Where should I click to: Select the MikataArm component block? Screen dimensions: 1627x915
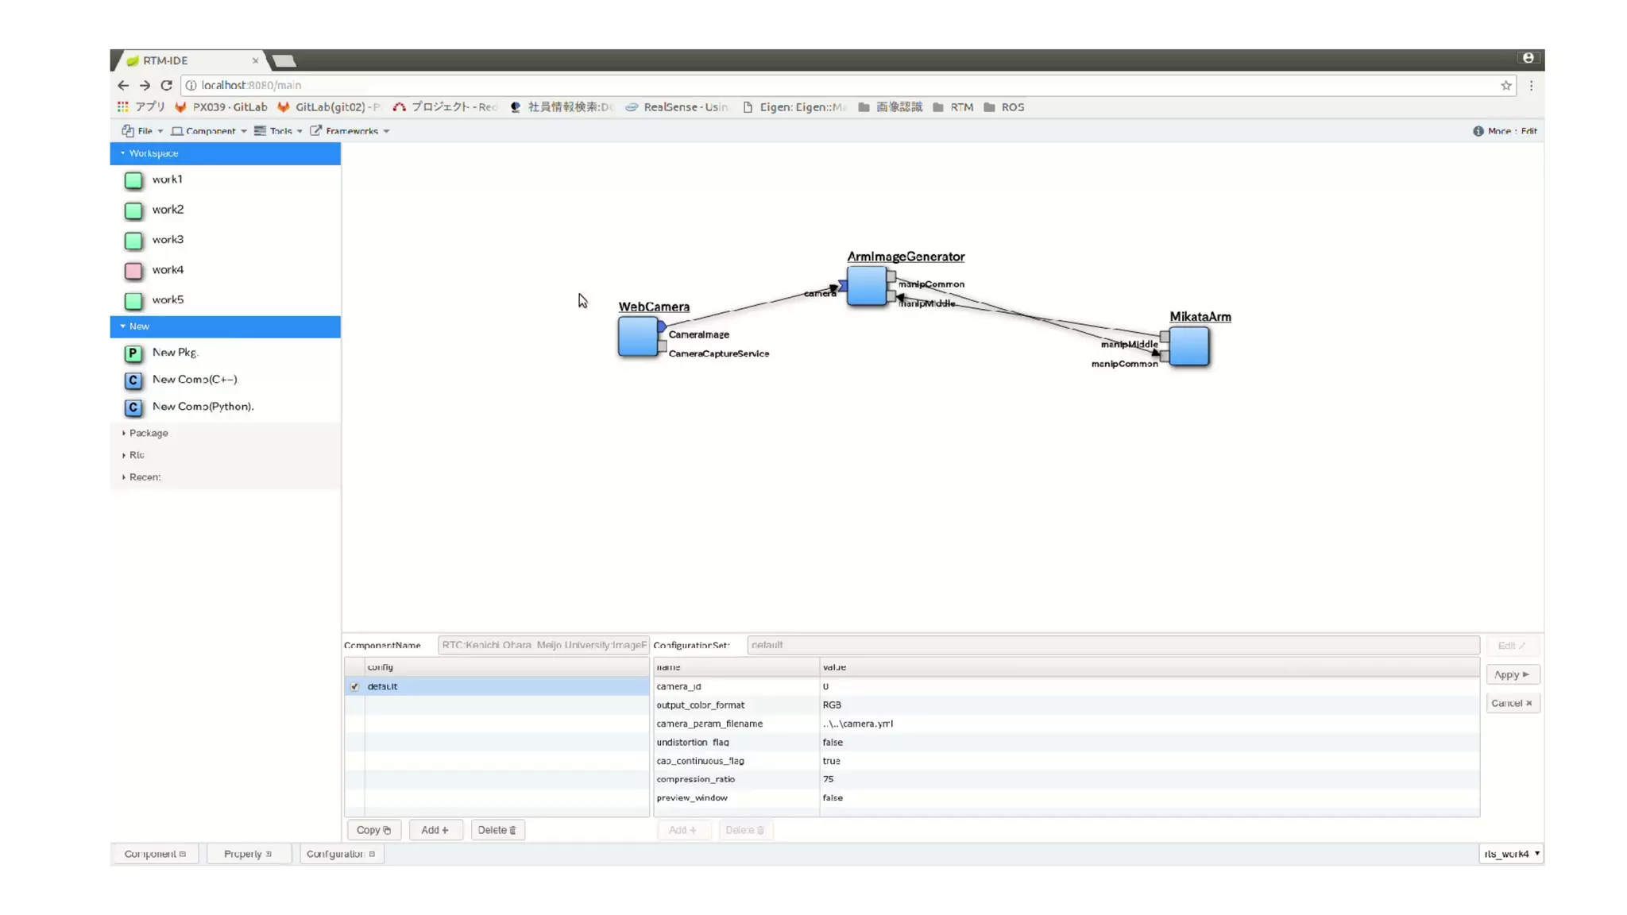pyautogui.click(x=1189, y=347)
